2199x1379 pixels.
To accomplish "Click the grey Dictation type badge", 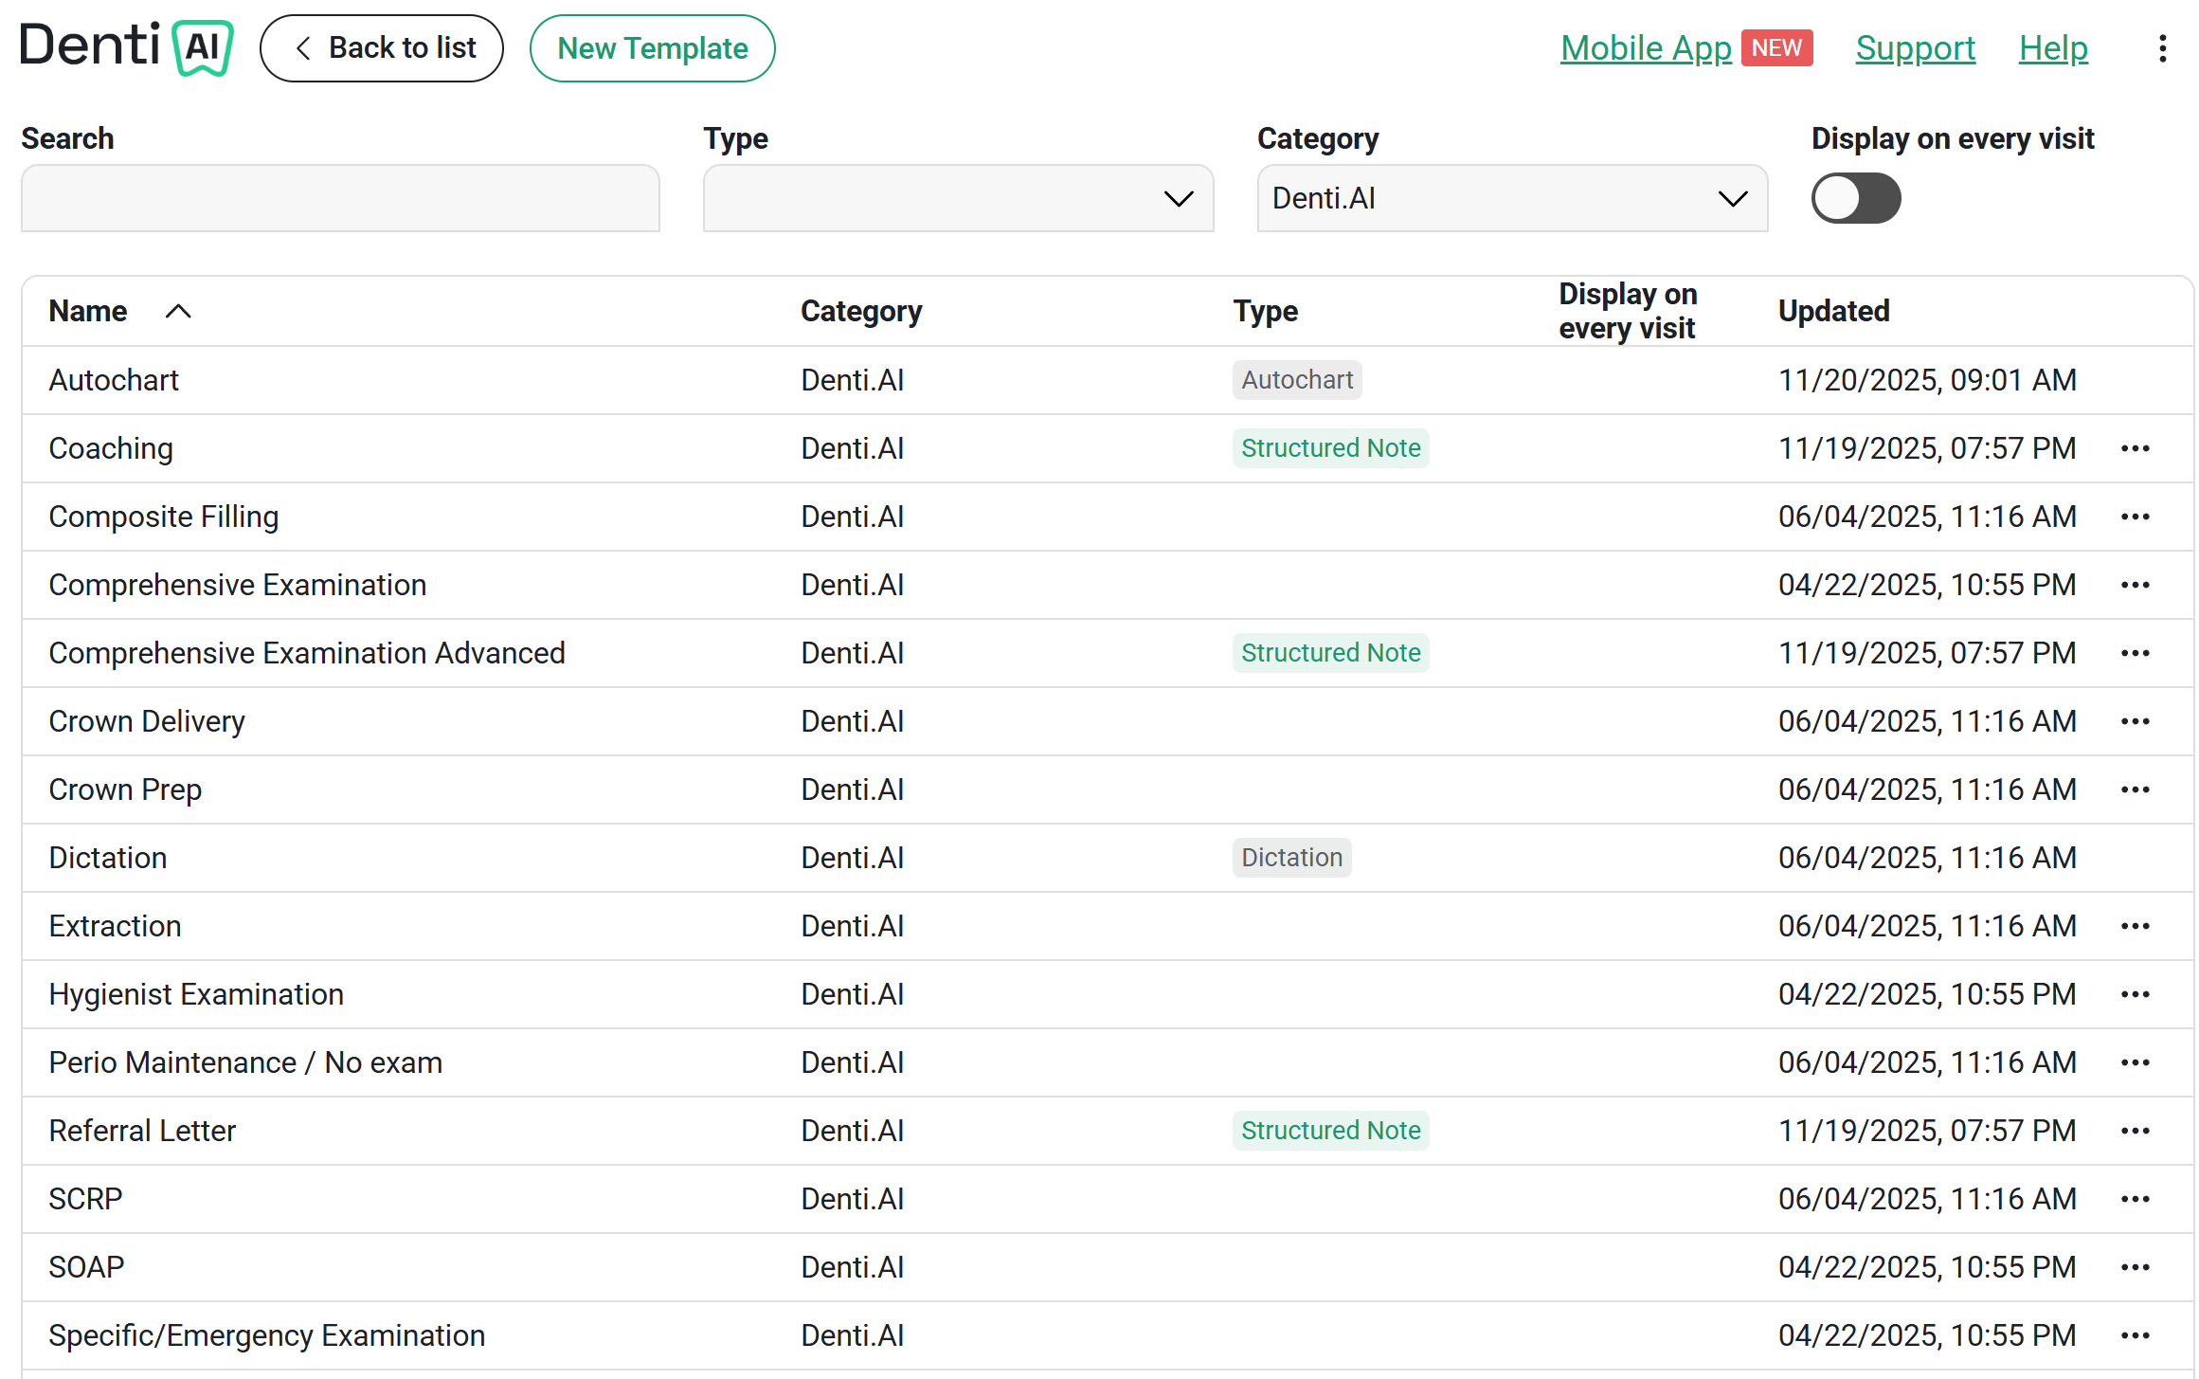I will coord(1291,858).
